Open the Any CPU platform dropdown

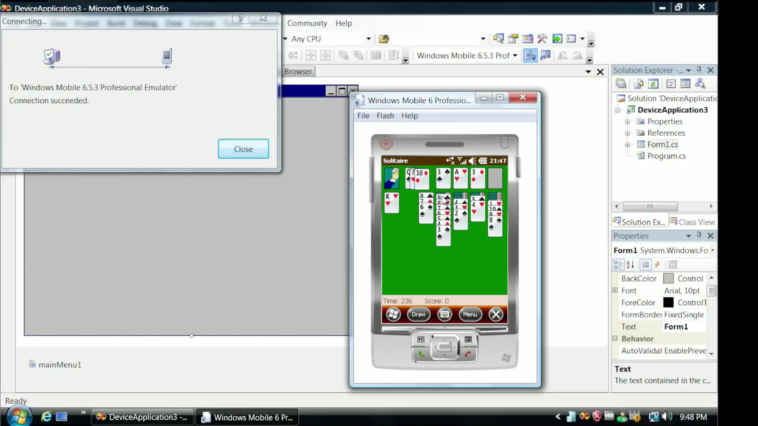[x=368, y=39]
